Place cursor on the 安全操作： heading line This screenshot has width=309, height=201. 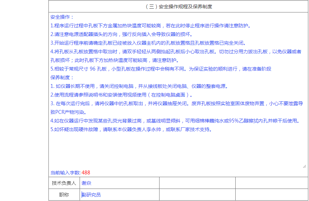pos(62,17)
